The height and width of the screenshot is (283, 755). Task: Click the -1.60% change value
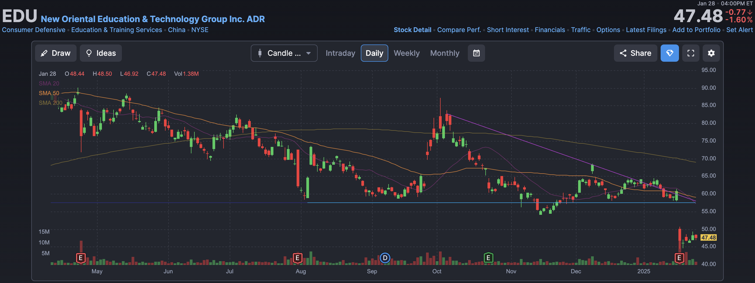(739, 20)
